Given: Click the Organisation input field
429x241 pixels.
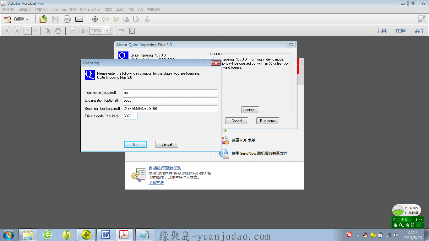Looking at the screenshot, I should (x=170, y=100).
